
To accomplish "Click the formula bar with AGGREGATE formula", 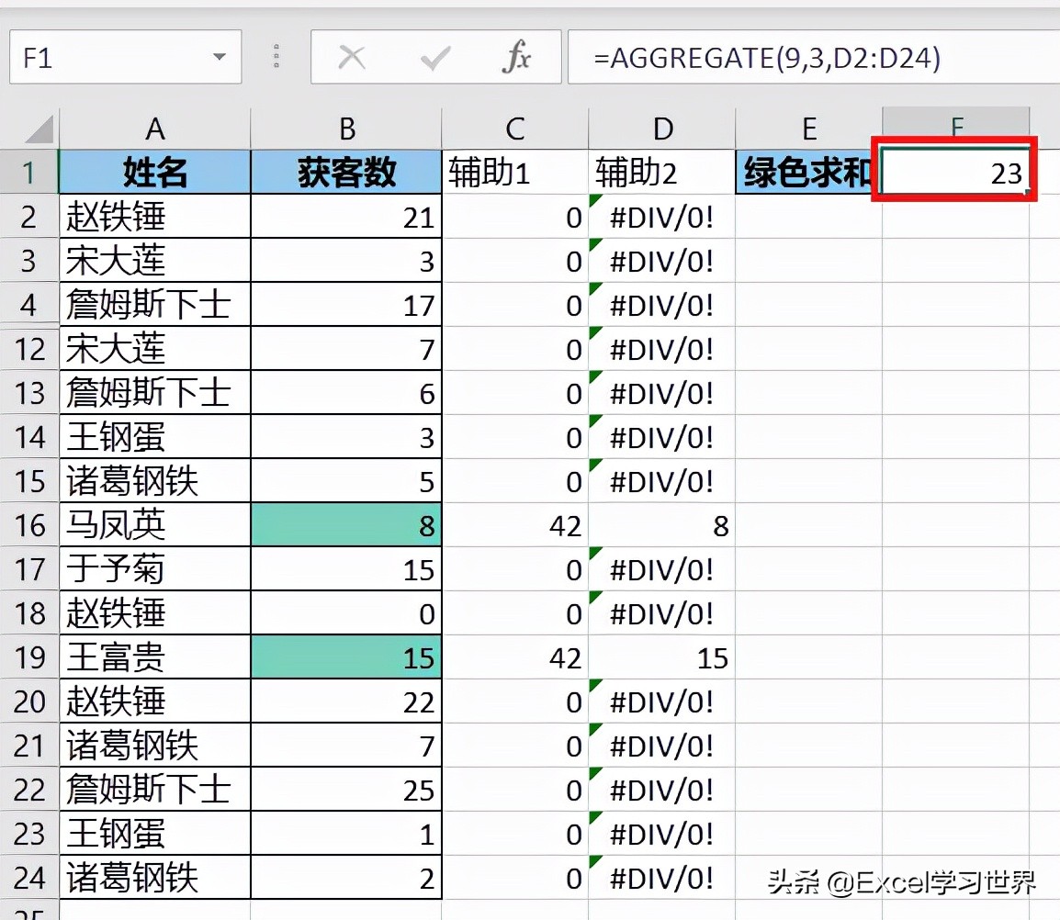I will [x=813, y=58].
